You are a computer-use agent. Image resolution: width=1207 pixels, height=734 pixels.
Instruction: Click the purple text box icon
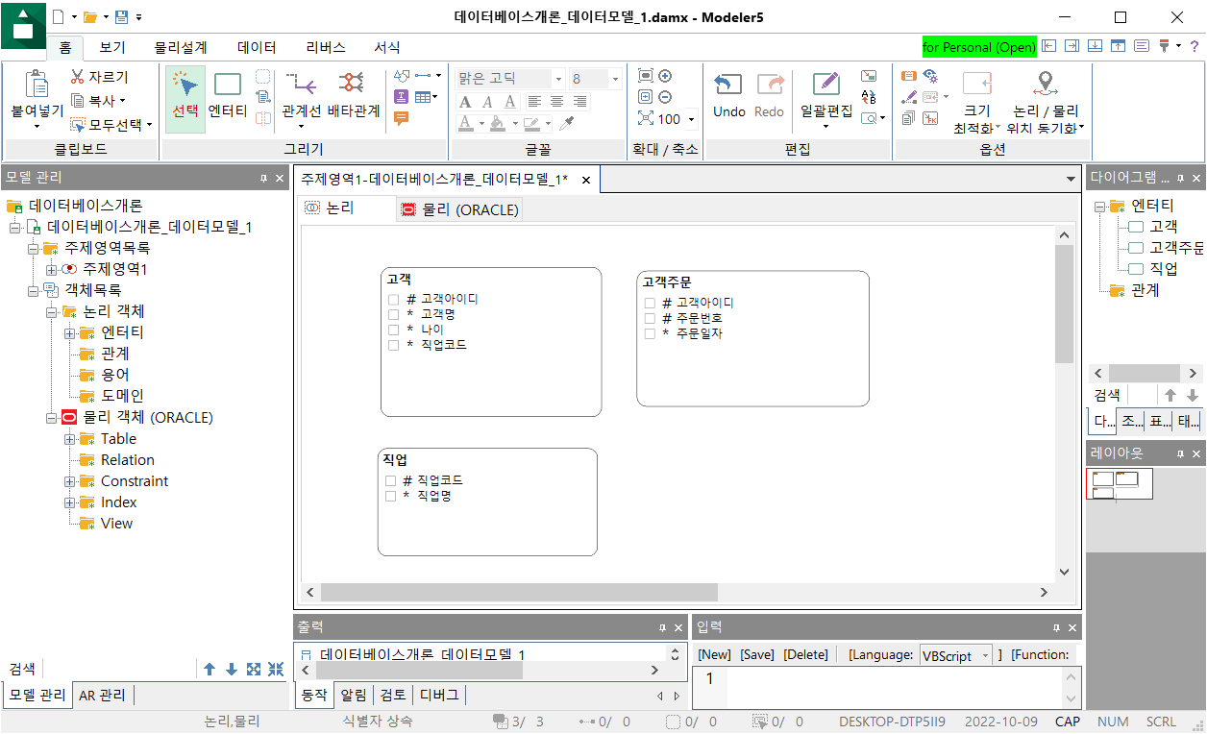[x=401, y=96]
